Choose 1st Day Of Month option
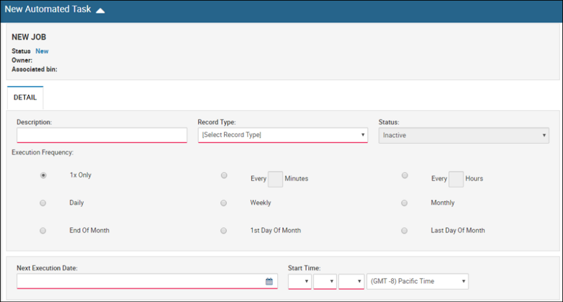563x302 pixels. click(x=224, y=231)
